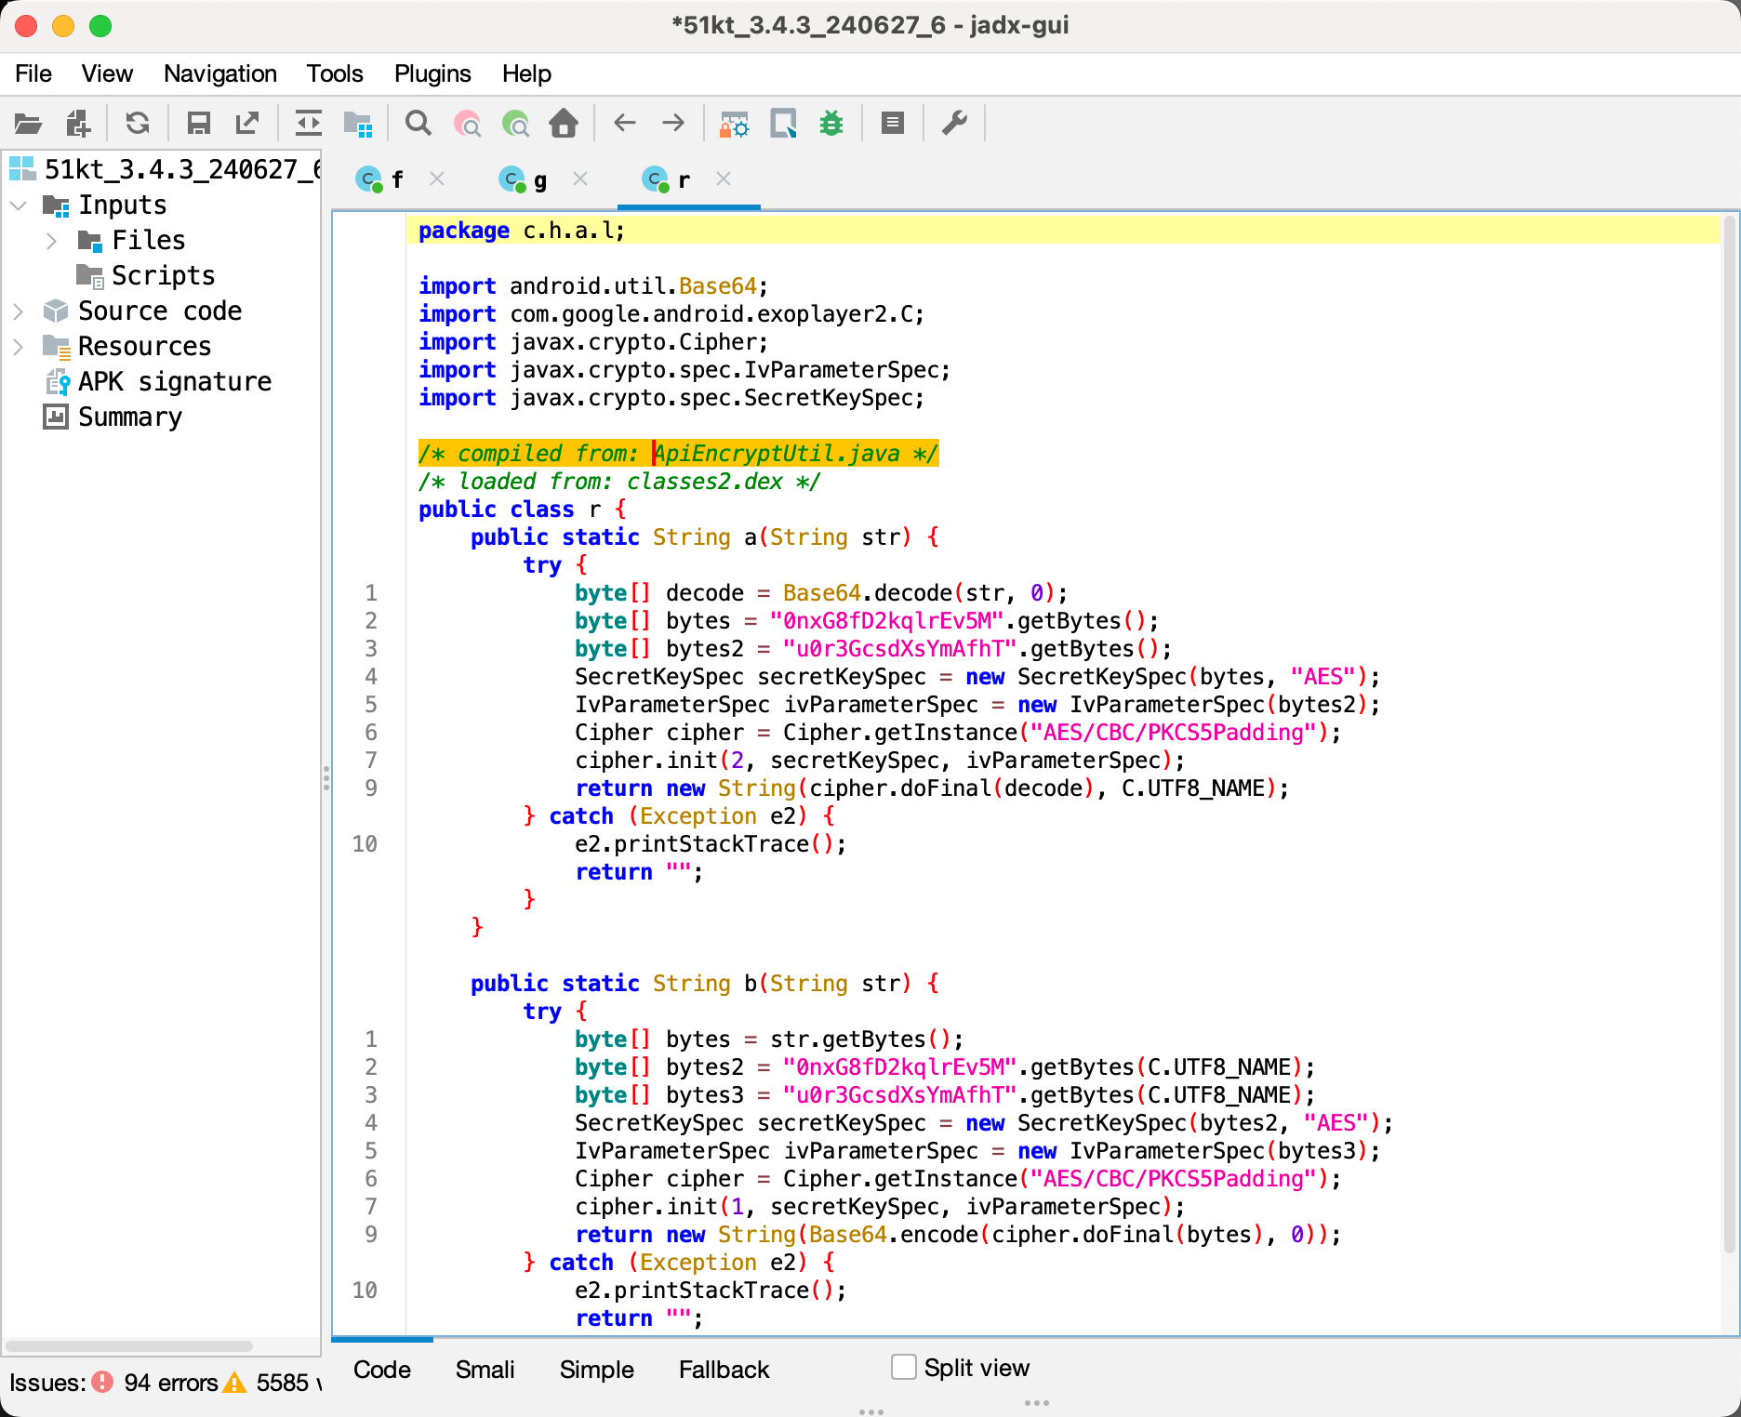Click the deobfuscation toolbar icon

click(x=734, y=123)
